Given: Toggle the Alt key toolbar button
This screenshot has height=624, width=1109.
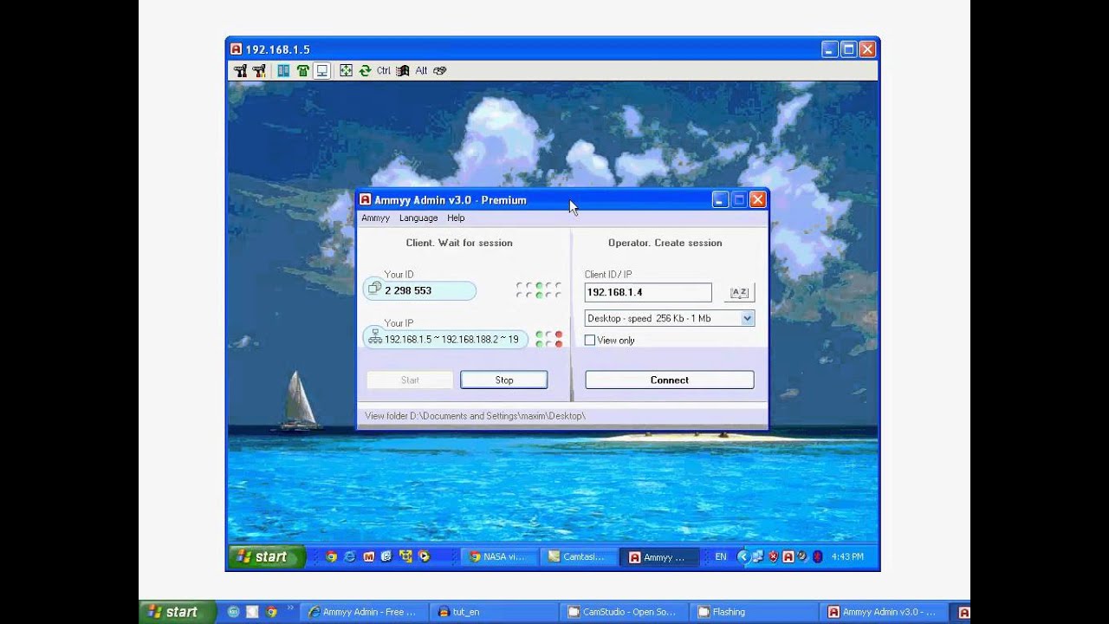Looking at the screenshot, I should coord(421,71).
